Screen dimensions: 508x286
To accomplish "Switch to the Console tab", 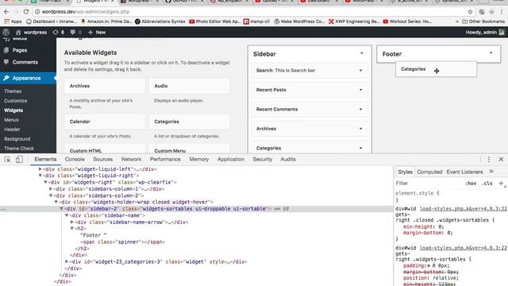I will (75, 159).
